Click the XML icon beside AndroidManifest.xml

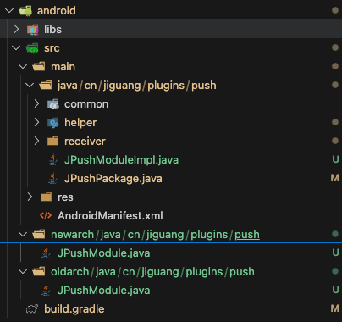pyautogui.click(x=46, y=216)
